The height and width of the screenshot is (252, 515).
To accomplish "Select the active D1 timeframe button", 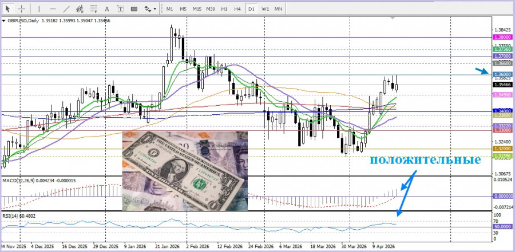I will pos(251,9).
